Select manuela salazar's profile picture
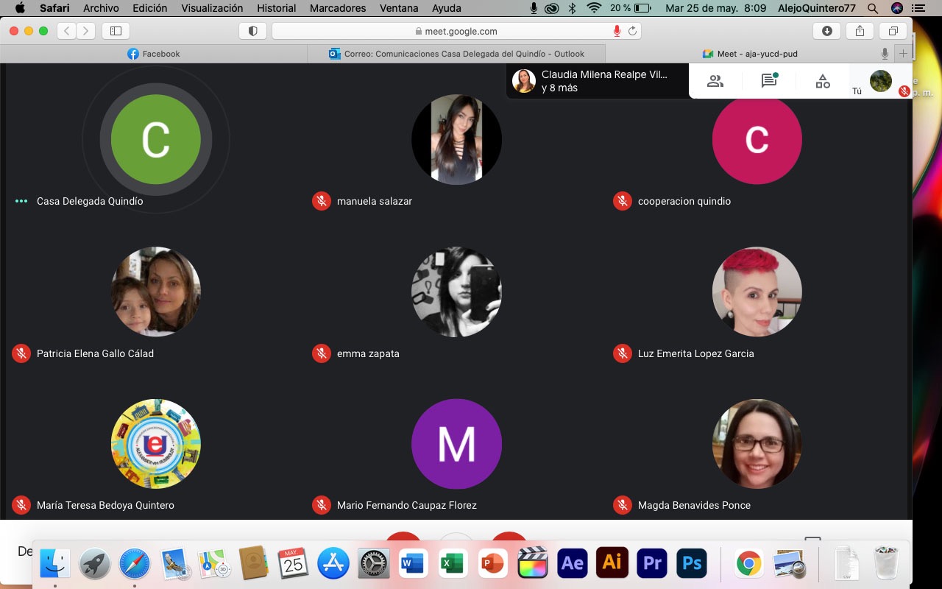 pyautogui.click(x=456, y=139)
